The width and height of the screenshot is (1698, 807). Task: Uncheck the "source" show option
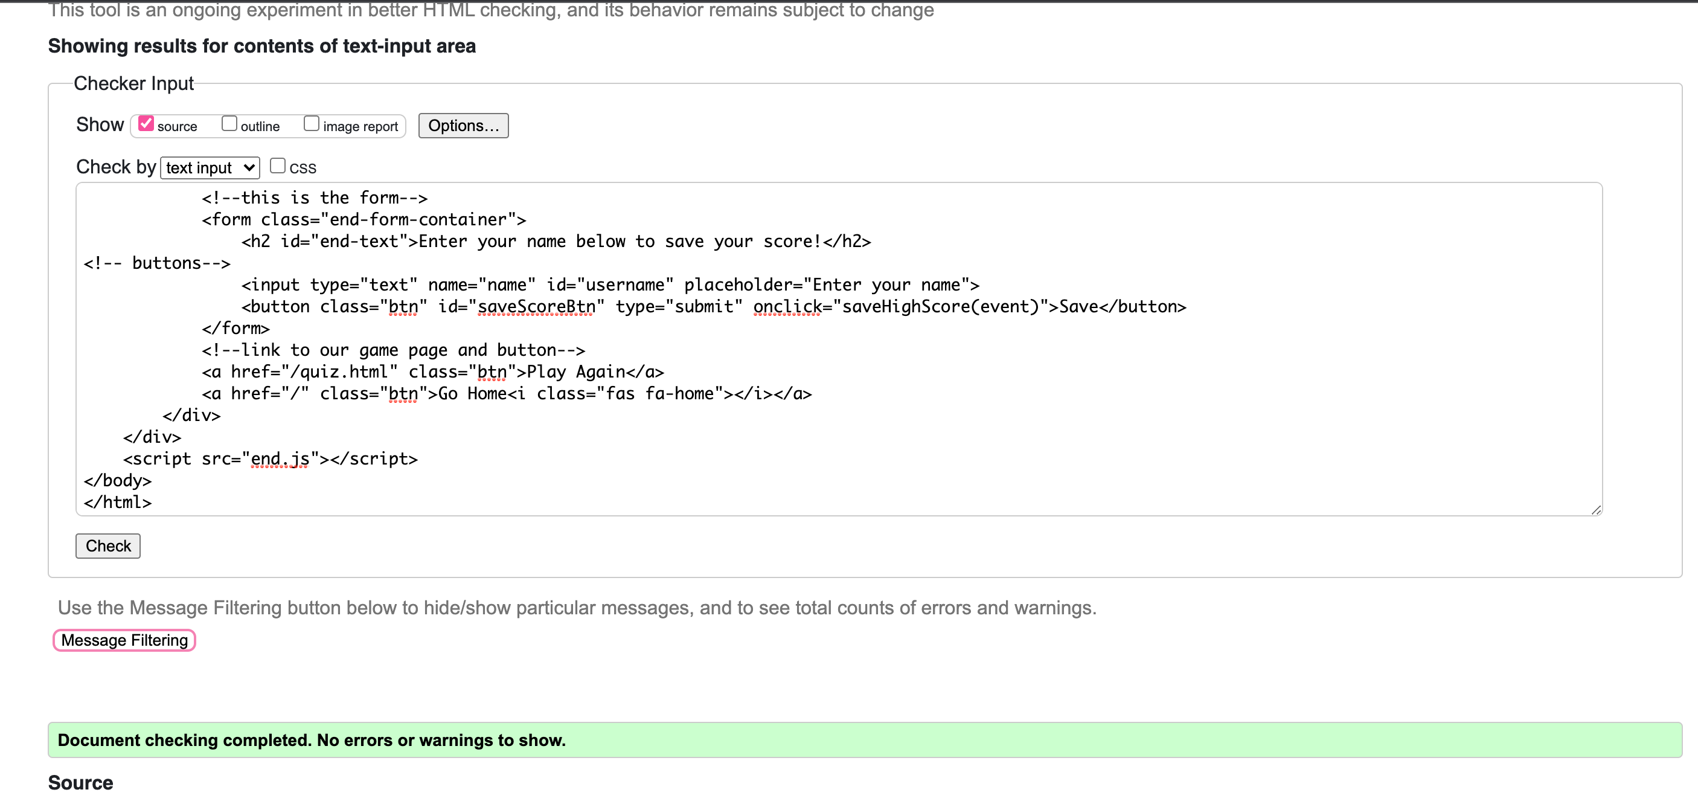[146, 123]
